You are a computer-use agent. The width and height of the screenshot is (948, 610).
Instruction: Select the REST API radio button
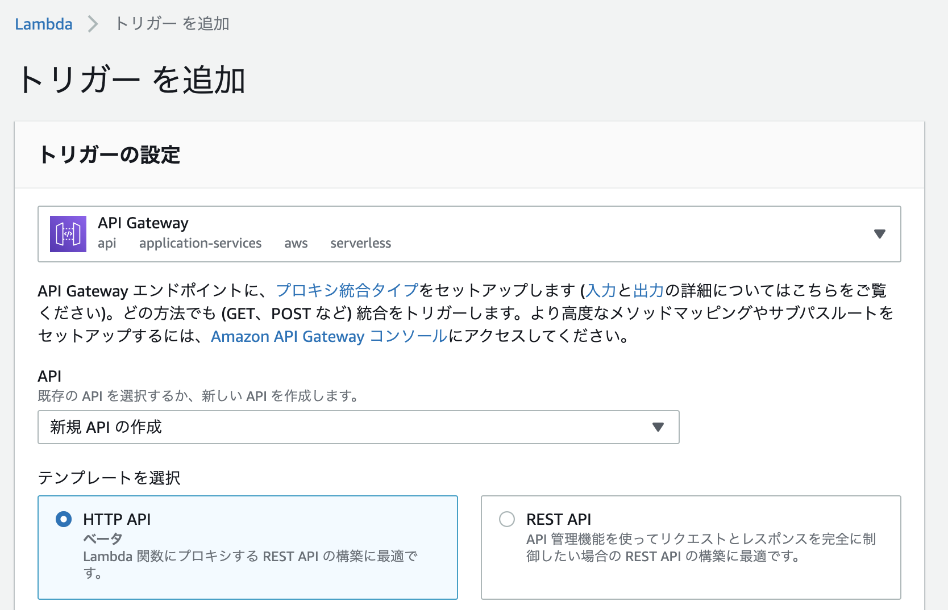click(507, 519)
